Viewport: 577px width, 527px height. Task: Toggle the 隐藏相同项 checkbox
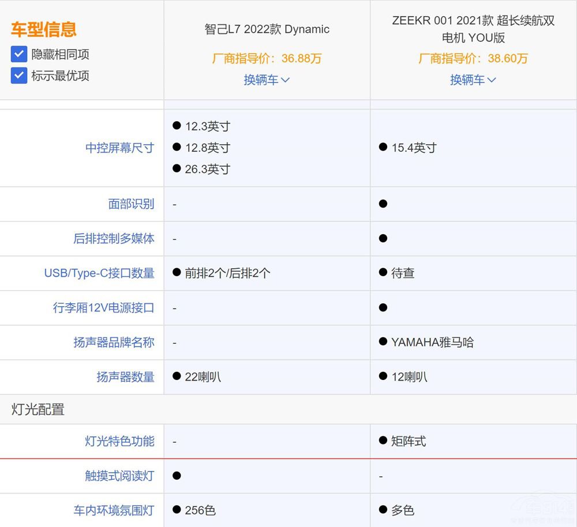19,54
